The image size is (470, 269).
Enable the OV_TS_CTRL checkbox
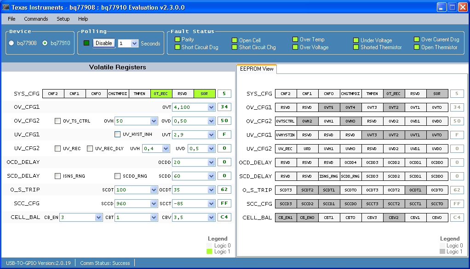[57, 121]
